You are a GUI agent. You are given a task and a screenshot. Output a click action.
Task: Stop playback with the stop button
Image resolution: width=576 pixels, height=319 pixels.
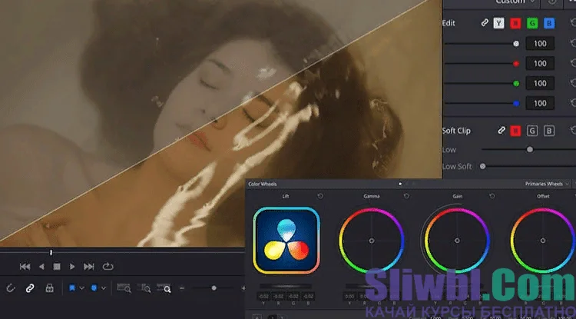(x=57, y=267)
